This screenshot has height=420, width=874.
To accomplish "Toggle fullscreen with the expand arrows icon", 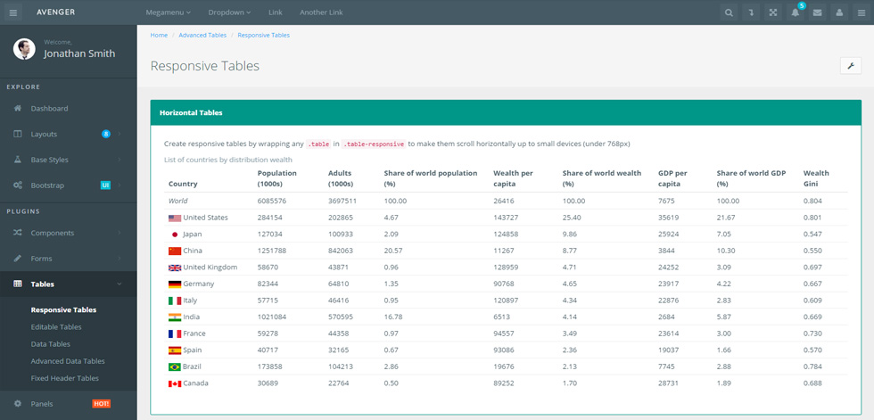I will (x=773, y=12).
